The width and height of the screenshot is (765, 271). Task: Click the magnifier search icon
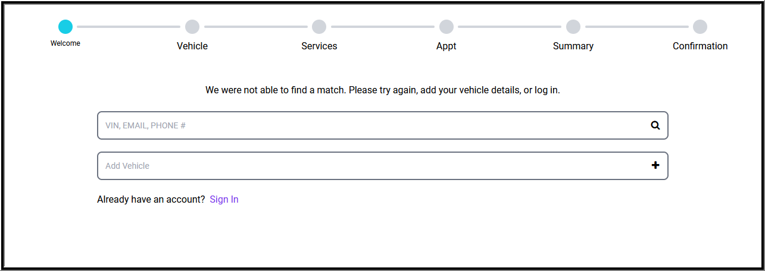[x=655, y=125]
